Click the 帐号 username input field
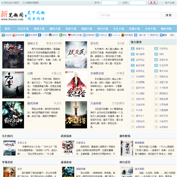Screen dimensions: 177x177 coord(110,3)
